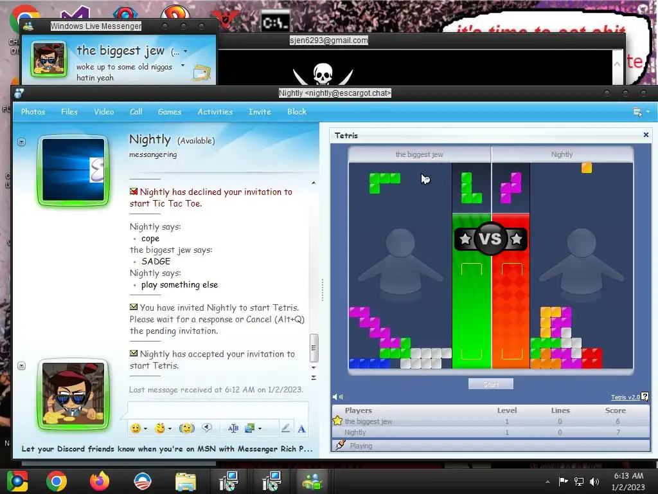Open the Photos menu in chat toolbar
This screenshot has height=494, width=658.
33,112
